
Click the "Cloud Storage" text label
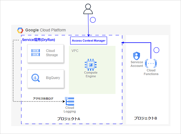click(52, 53)
